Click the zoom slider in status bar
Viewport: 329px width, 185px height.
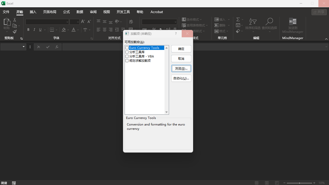point(299,183)
